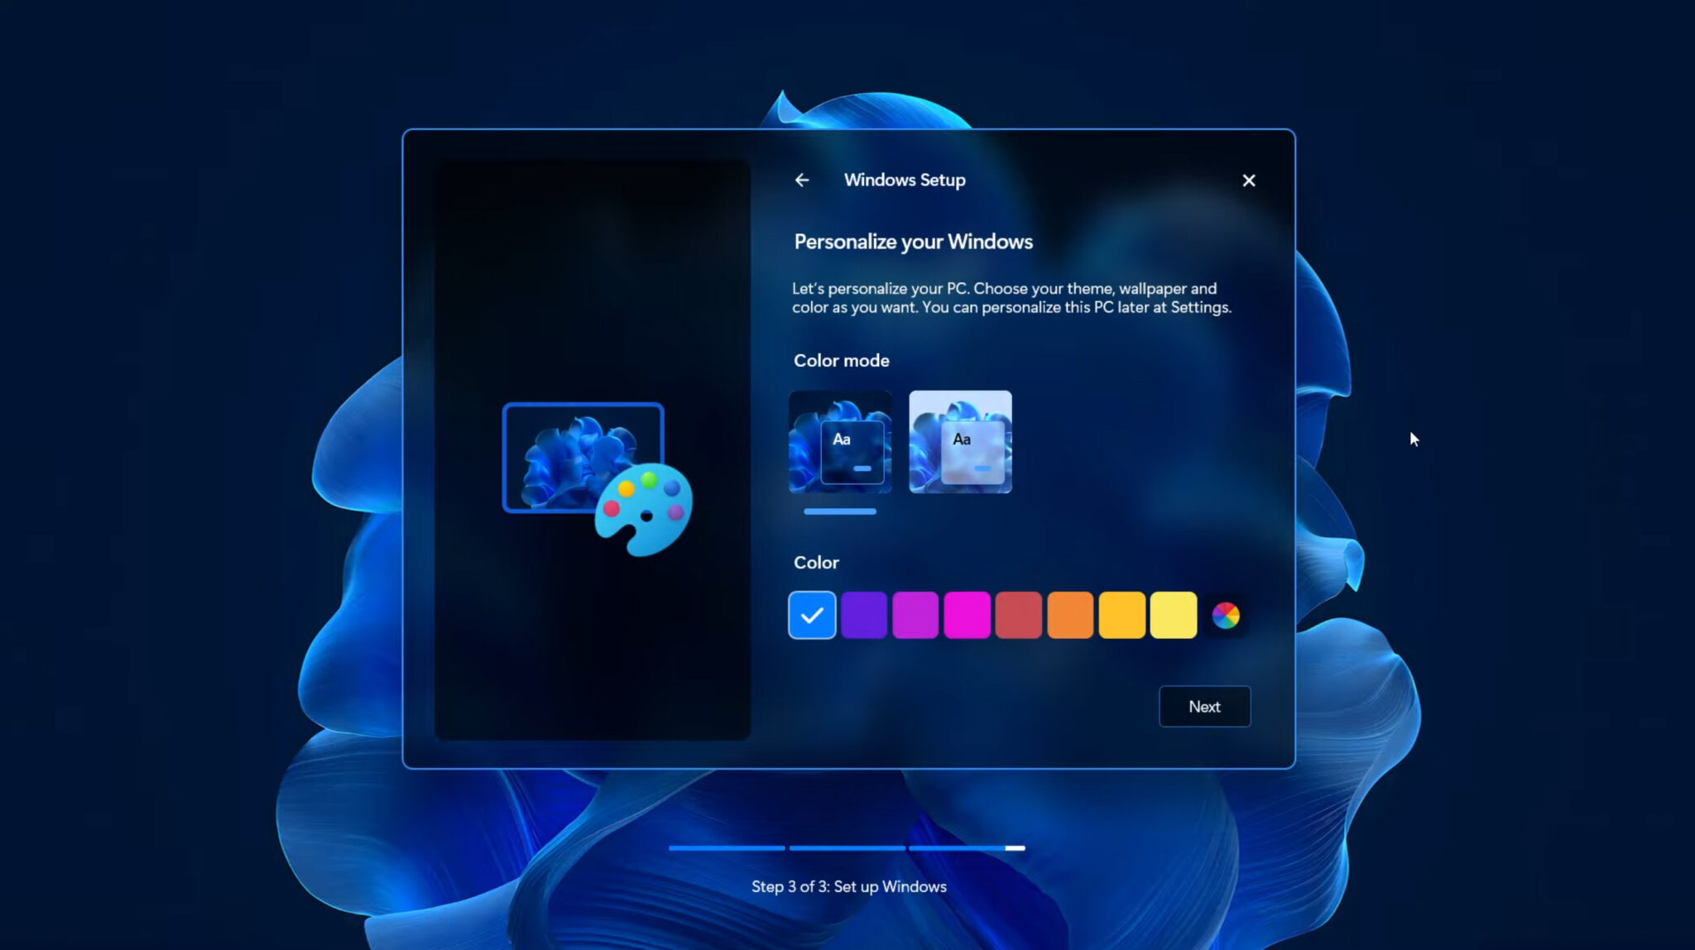Select the orange accent color swatch
Image resolution: width=1695 pixels, height=950 pixels.
tap(1069, 615)
